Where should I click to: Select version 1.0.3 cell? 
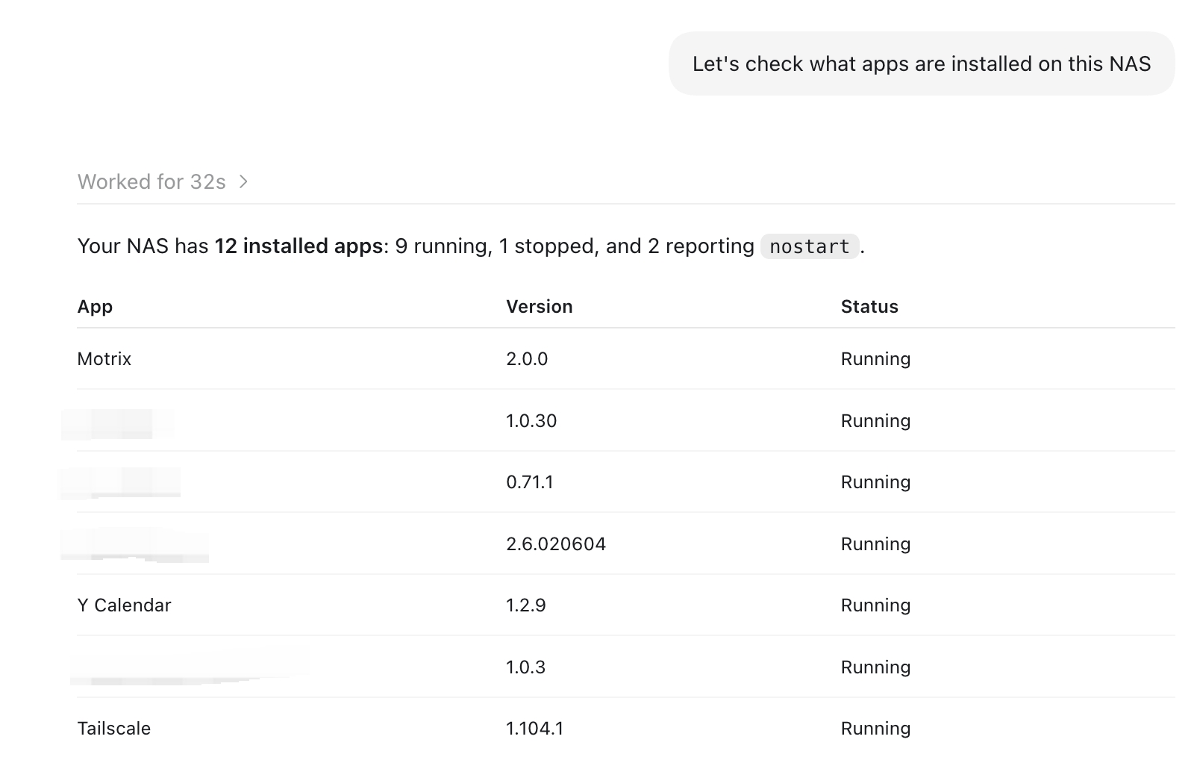click(526, 667)
